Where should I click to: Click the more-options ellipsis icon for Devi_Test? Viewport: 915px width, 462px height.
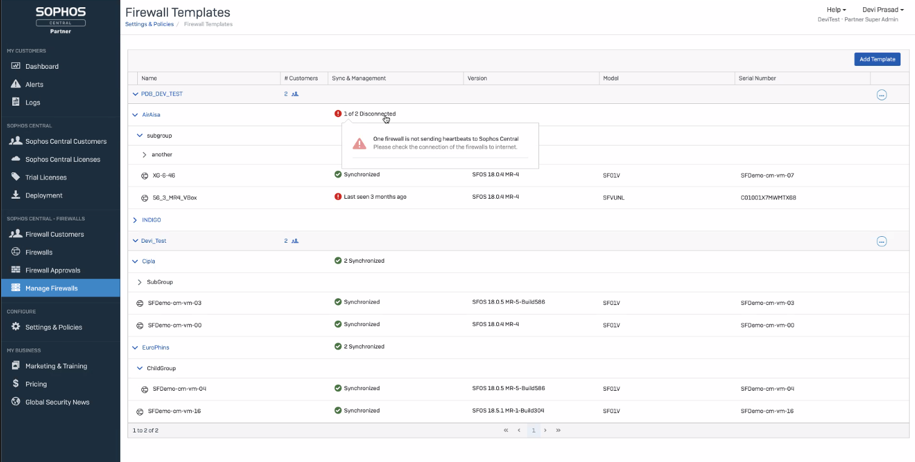(881, 242)
